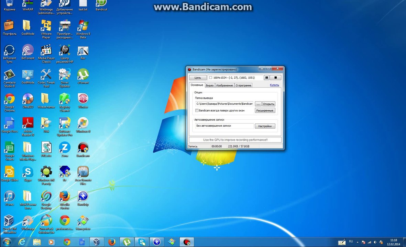Select the Adobe Reader XI icon

click(28, 127)
